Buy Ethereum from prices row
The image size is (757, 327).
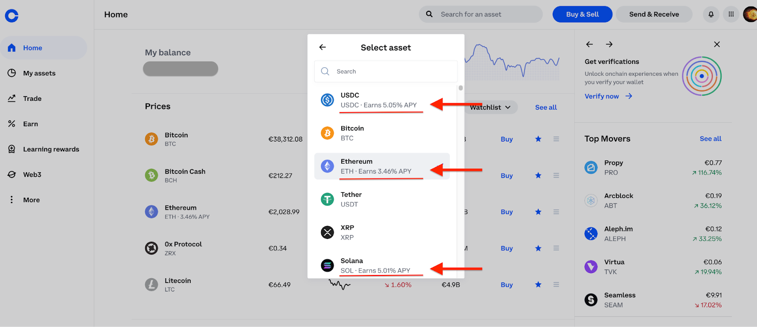(507, 212)
